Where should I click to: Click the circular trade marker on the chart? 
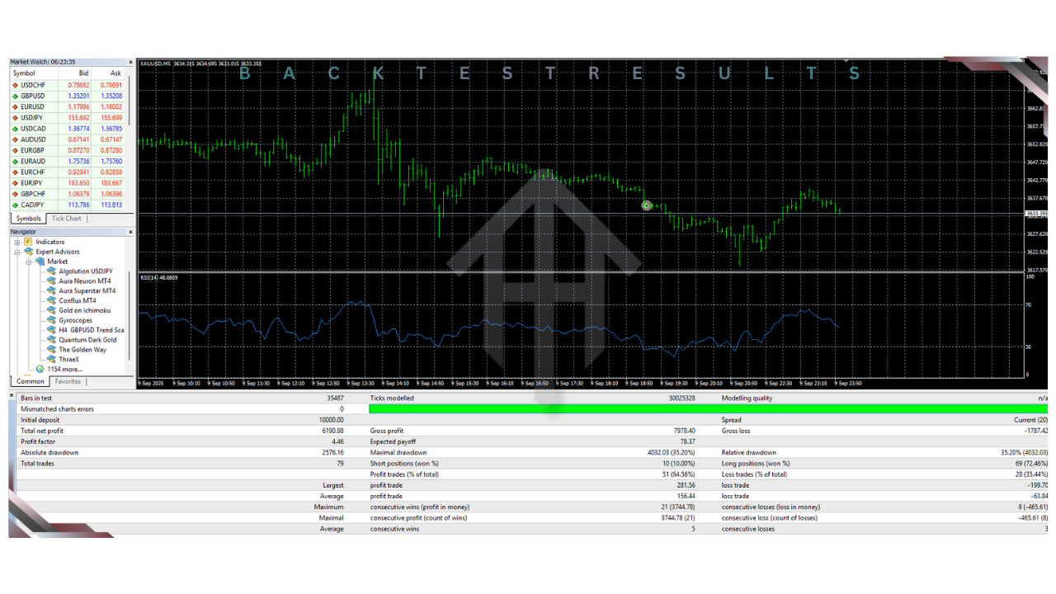click(647, 205)
